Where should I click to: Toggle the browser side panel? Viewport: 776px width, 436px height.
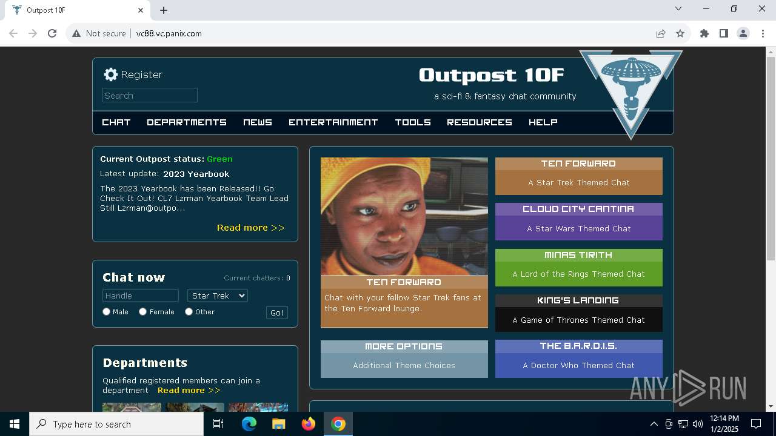coord(724,33)
